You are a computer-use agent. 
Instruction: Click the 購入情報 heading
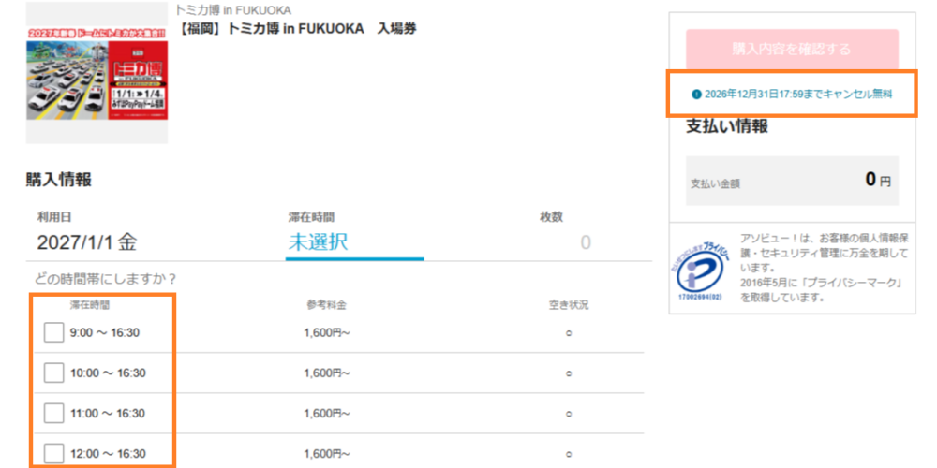[58, 181]
